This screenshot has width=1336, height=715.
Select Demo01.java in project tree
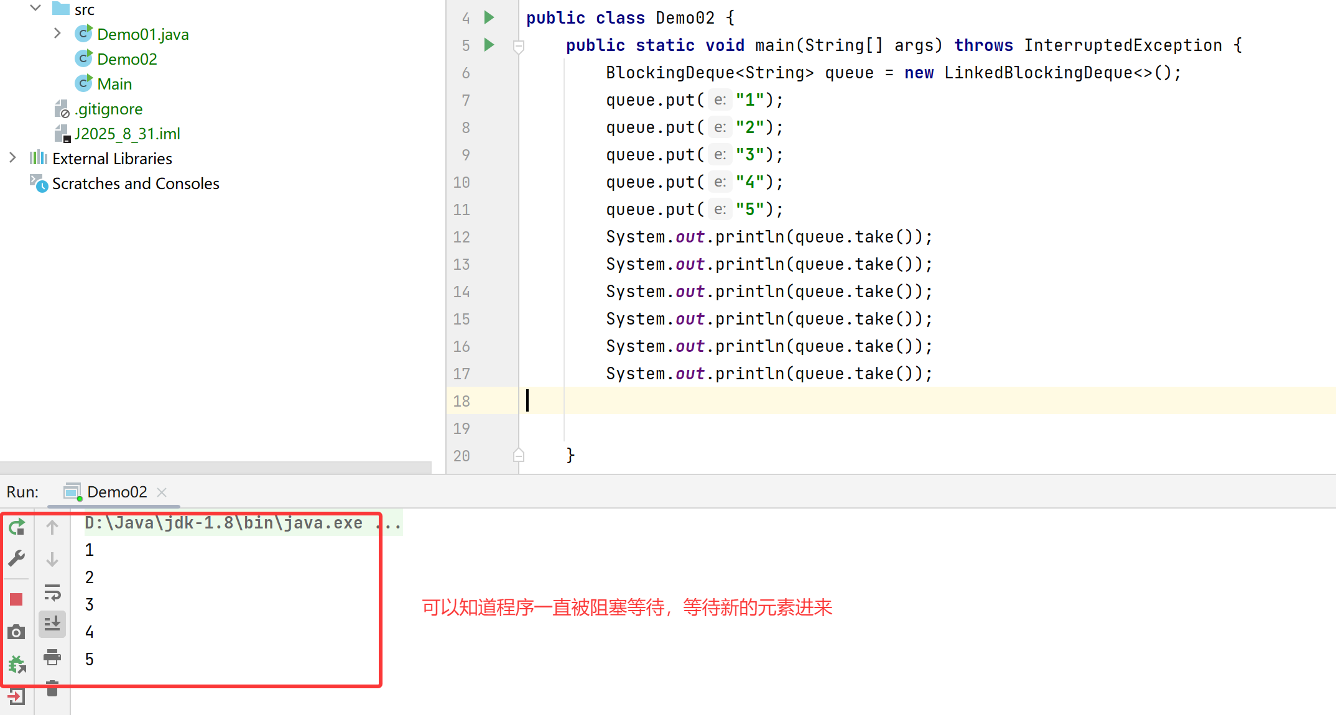142,34
